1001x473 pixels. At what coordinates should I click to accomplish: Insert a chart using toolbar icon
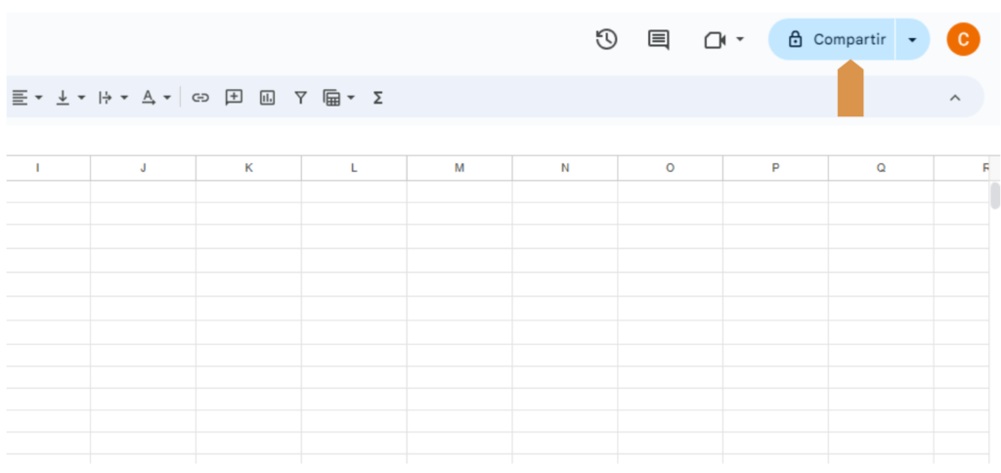pos(267,98)
